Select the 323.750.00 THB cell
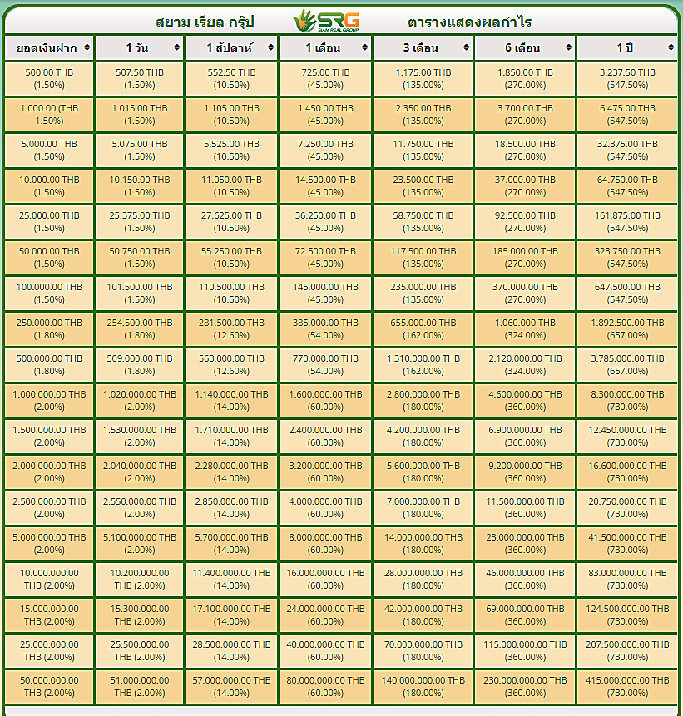The width and height of the screenshot is (683, 716). 627,258
